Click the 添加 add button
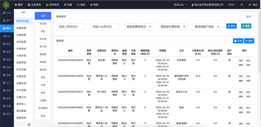The image size is (261, 127). point(249,41)
